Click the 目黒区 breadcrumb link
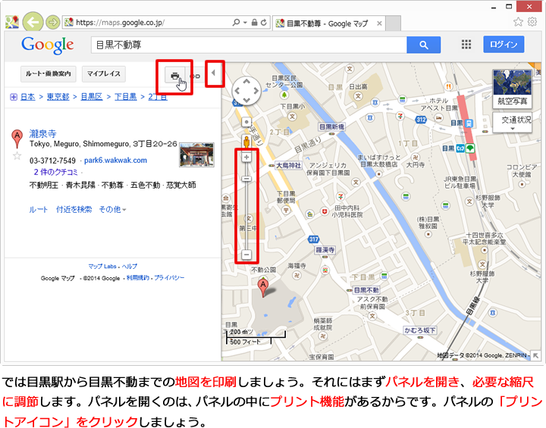This screenshot has height=428, width=546. (x=92, y=97)
